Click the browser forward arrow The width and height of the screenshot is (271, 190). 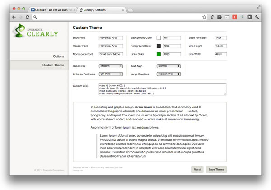point(21,17)
